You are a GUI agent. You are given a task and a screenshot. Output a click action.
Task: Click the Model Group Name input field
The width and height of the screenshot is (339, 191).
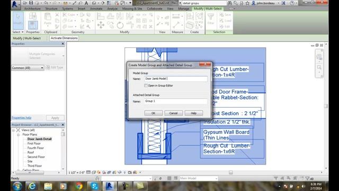pyautogui.click(x=176, y=79)
